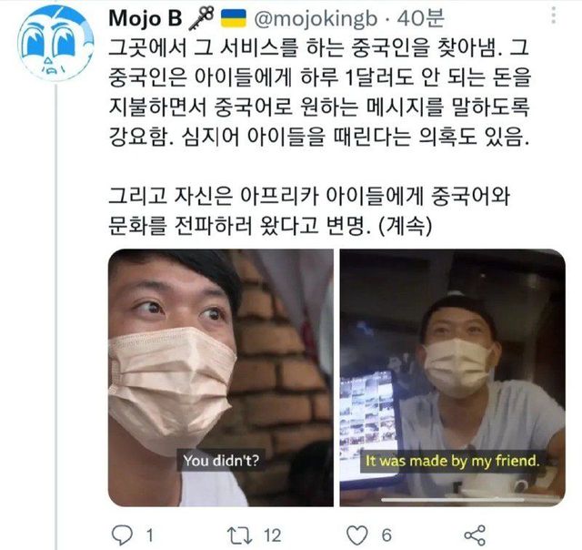Open Mojo B's profile avatar
Viewport: 582px width, 550px height.
click(x=55, y=44)
